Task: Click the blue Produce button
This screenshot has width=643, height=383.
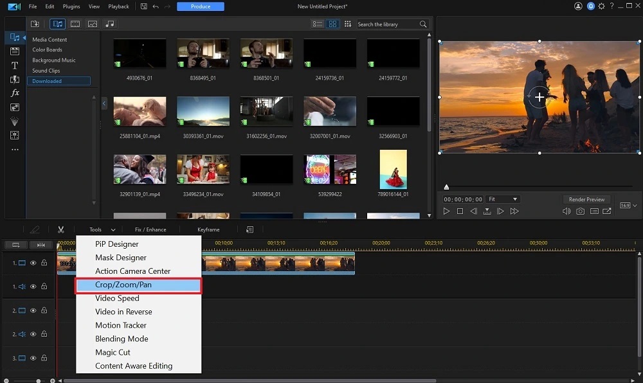Action: click(x=200, y=6)
